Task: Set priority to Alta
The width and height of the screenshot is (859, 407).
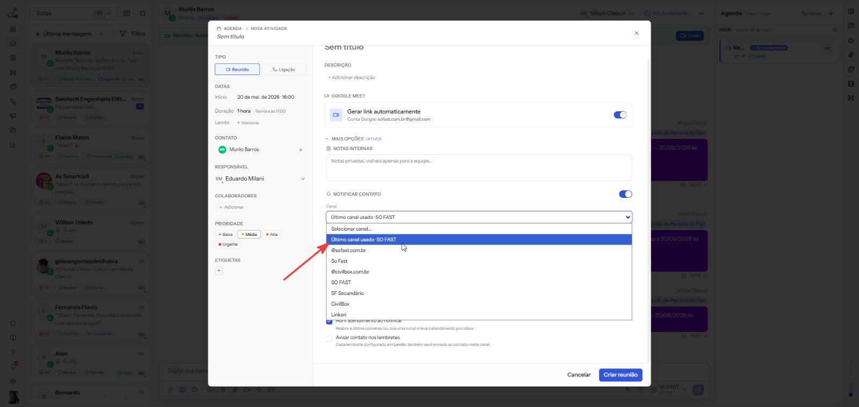Action: pyautogui.click(x=272, y=234)
